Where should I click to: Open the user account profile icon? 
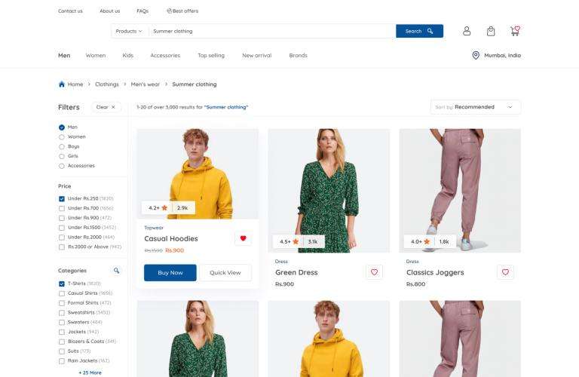click(467, 31)
